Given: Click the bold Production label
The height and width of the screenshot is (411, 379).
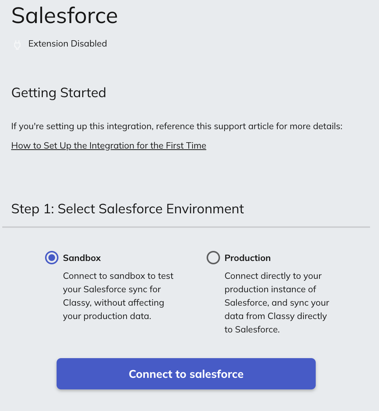Looking at the screenshot, I should (248, 258).
